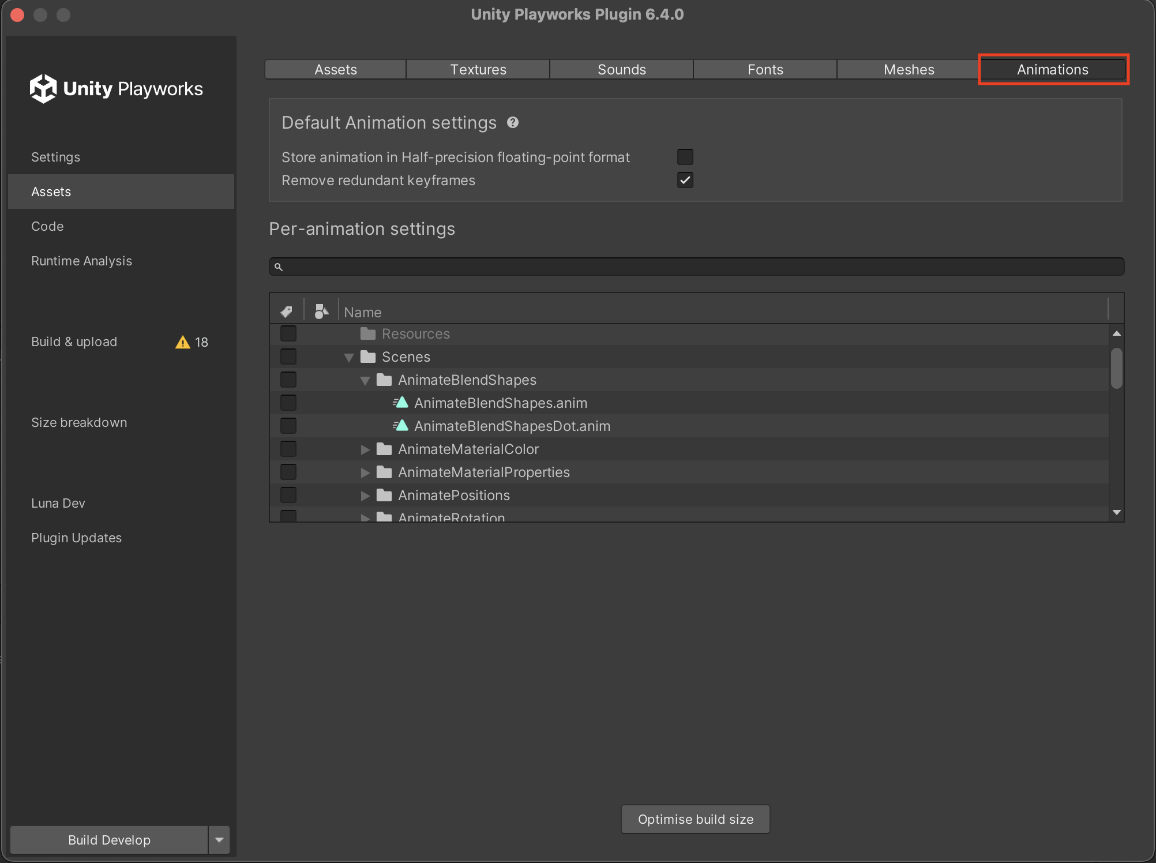Open the Build Develop dropdown arrow

click(219, 840)
